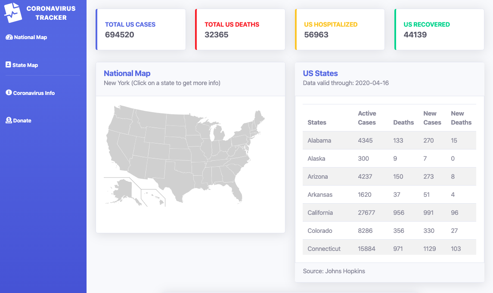Click the Coronavirus Tracker title text
The height and width of the screenshot is (293, 493).
(x=51, y=13)
